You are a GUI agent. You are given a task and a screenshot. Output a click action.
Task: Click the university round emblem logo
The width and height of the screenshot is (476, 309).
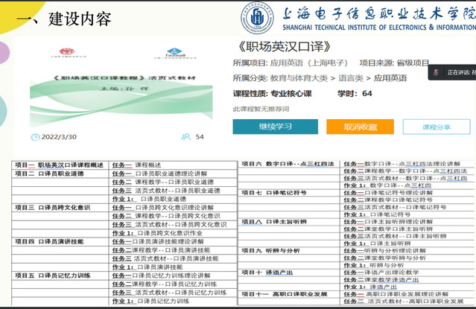(256, 18)
